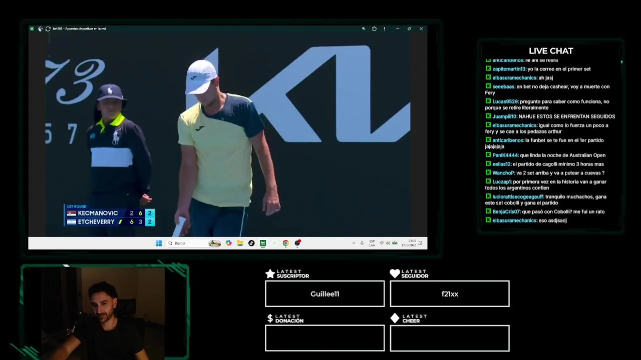Click the Kick badge next to BenjaCris07

488,211
